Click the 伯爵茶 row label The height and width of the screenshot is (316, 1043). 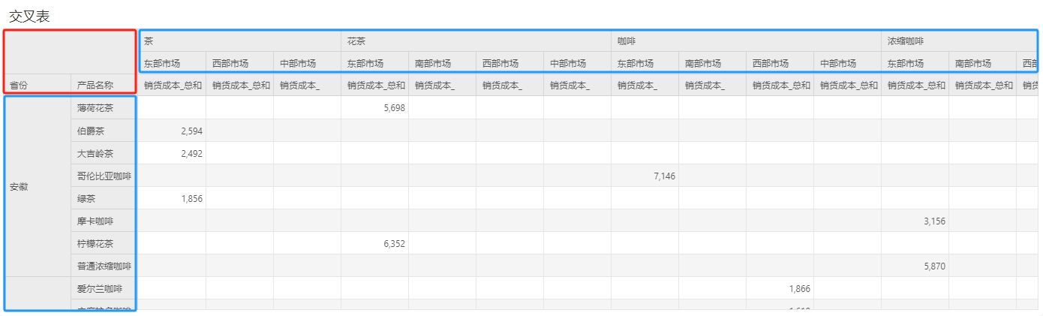pyautogui.click(x=90, y=131)
